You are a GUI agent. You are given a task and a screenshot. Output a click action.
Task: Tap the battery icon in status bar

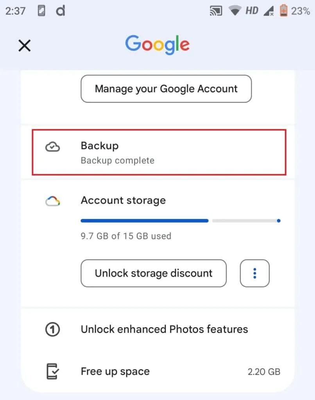283,11
